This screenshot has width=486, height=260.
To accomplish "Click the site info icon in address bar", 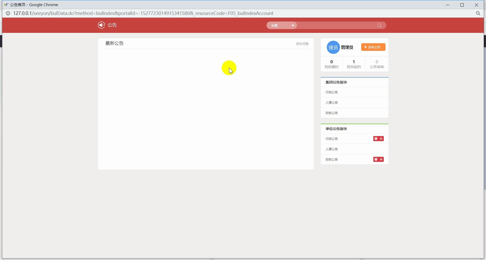I will [x=8, y=13].
